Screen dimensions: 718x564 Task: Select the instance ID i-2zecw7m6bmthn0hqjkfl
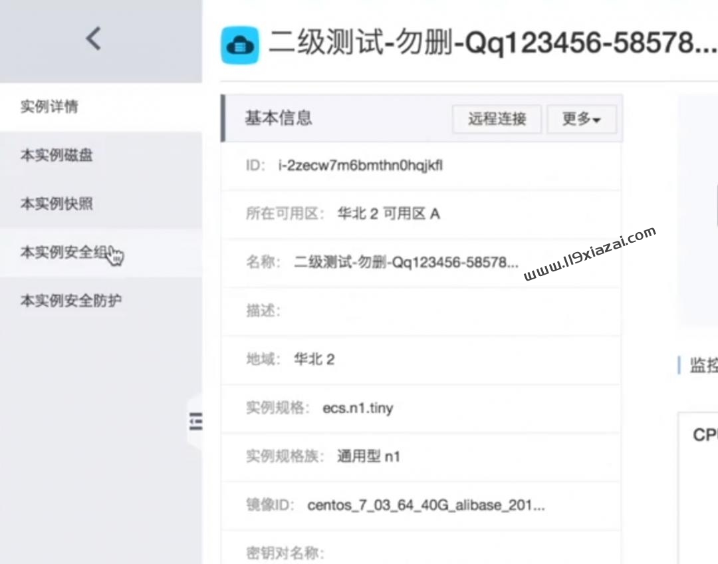[360, 166]
